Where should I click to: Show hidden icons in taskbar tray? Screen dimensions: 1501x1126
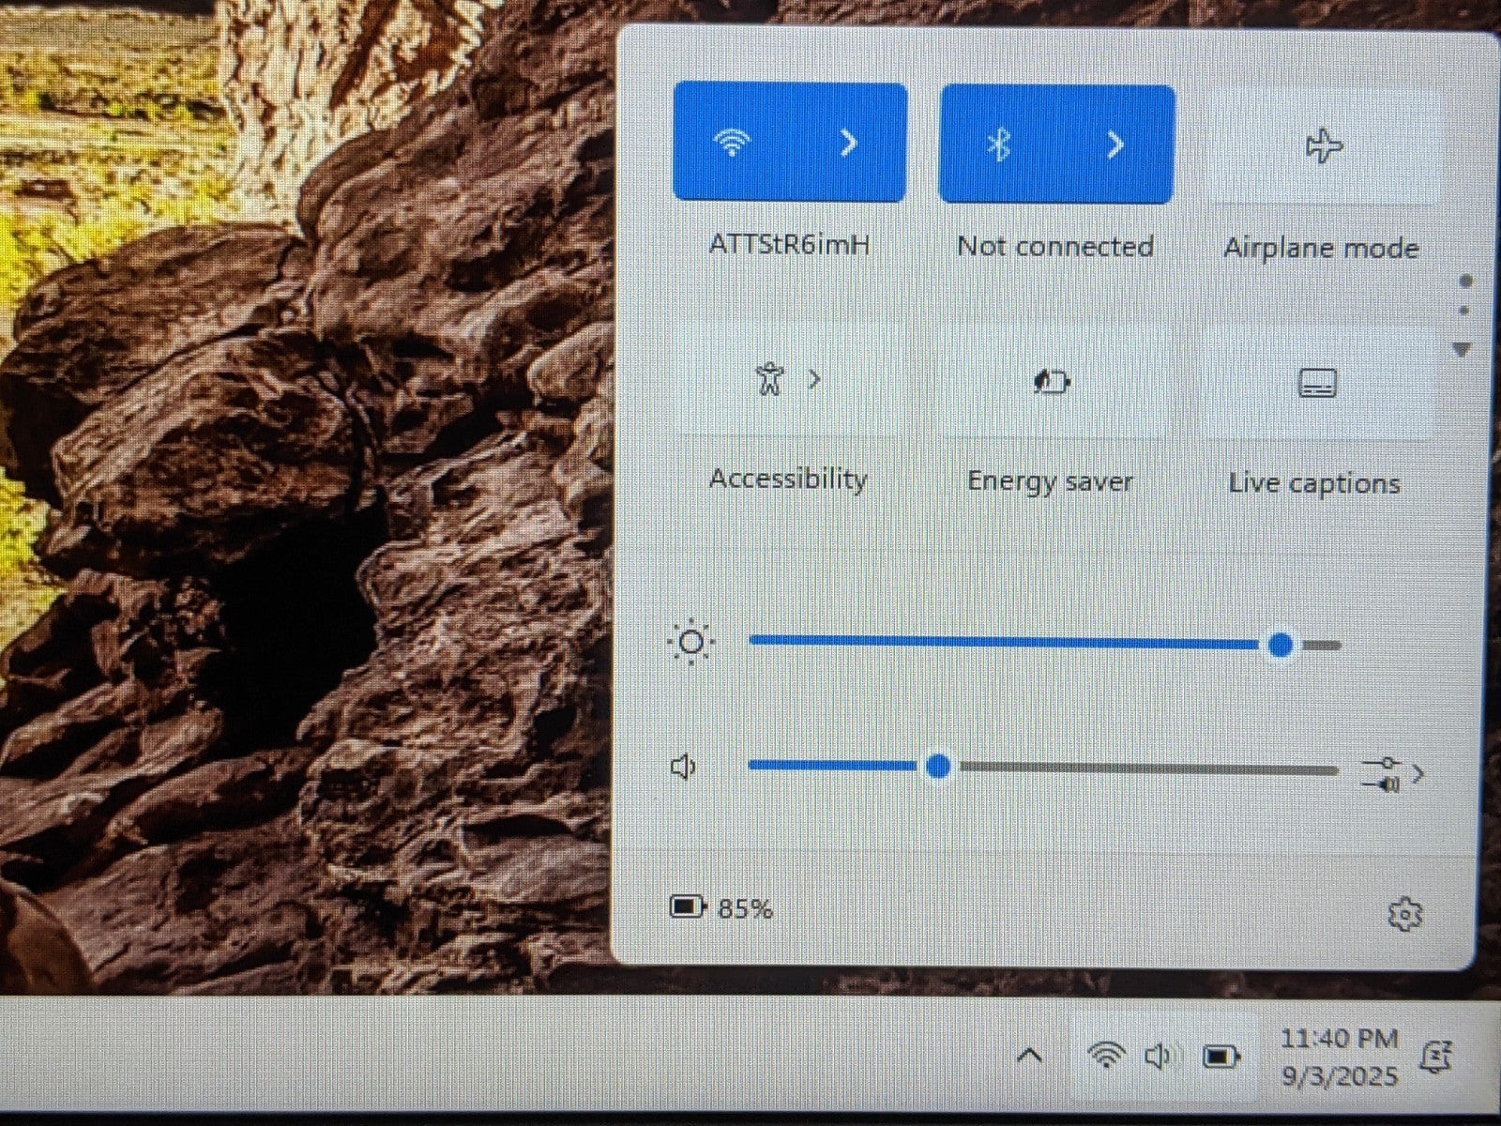[1029, 1056]
